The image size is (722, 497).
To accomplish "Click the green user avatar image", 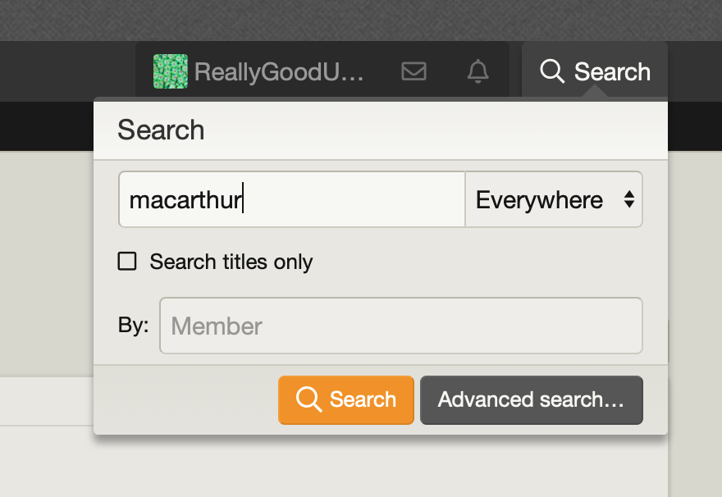I will (x=171, y=71).
